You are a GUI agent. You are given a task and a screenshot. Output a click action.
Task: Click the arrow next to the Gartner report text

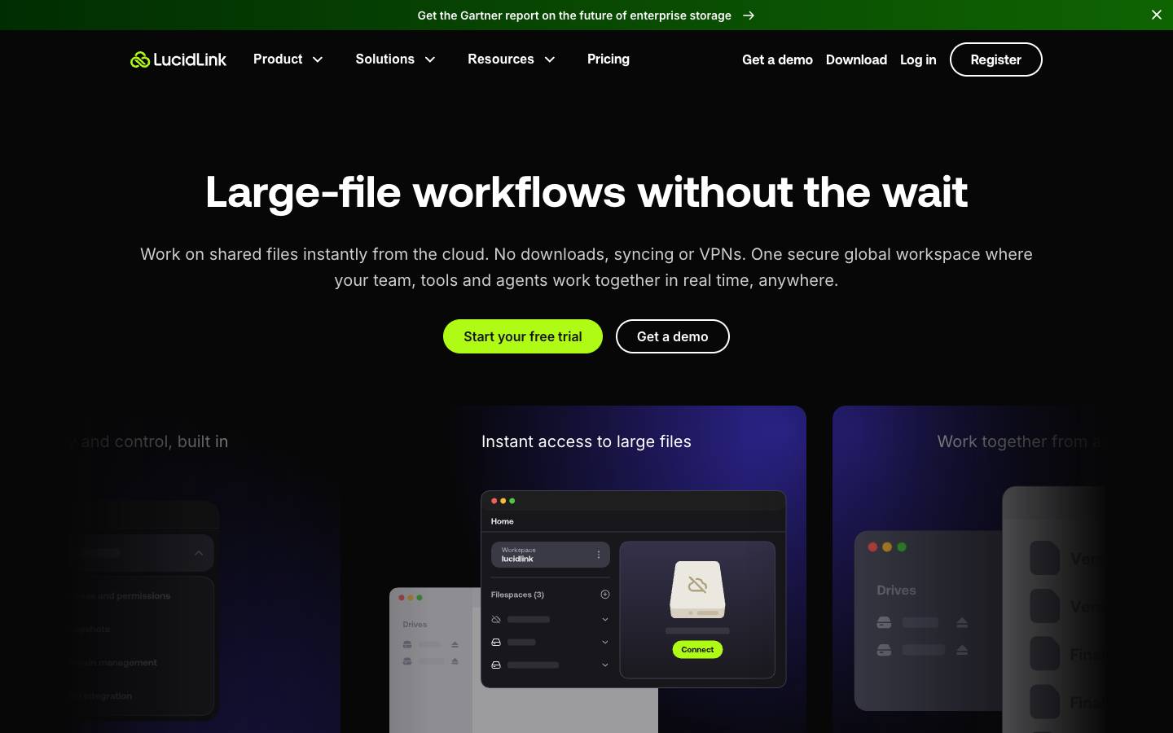point(749,15)
